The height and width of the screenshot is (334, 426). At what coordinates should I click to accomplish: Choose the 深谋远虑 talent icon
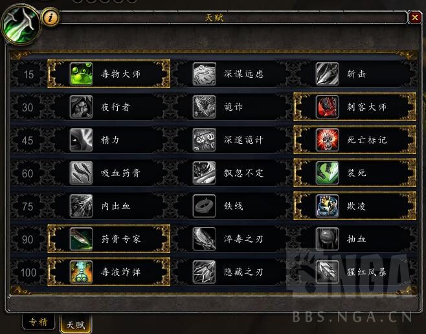[204, 74]
